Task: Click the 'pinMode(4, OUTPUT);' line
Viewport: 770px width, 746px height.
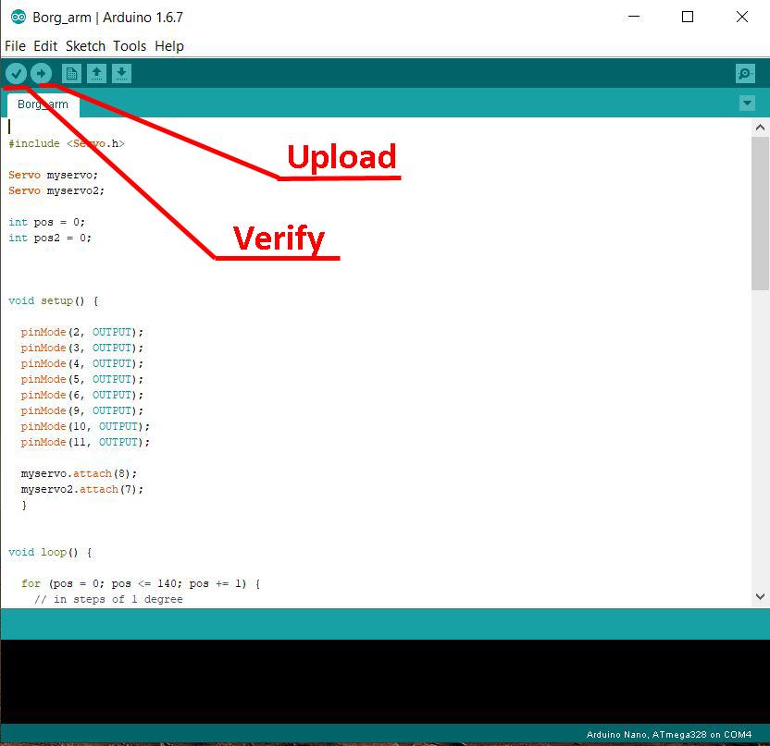Action: tap(82, 363)
